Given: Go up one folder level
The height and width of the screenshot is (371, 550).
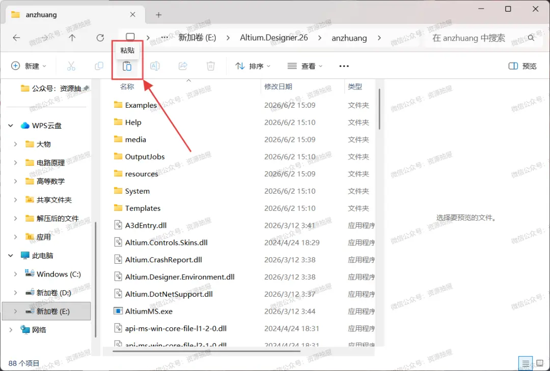Looking at the screenshot, I should (x=72, y=38).
